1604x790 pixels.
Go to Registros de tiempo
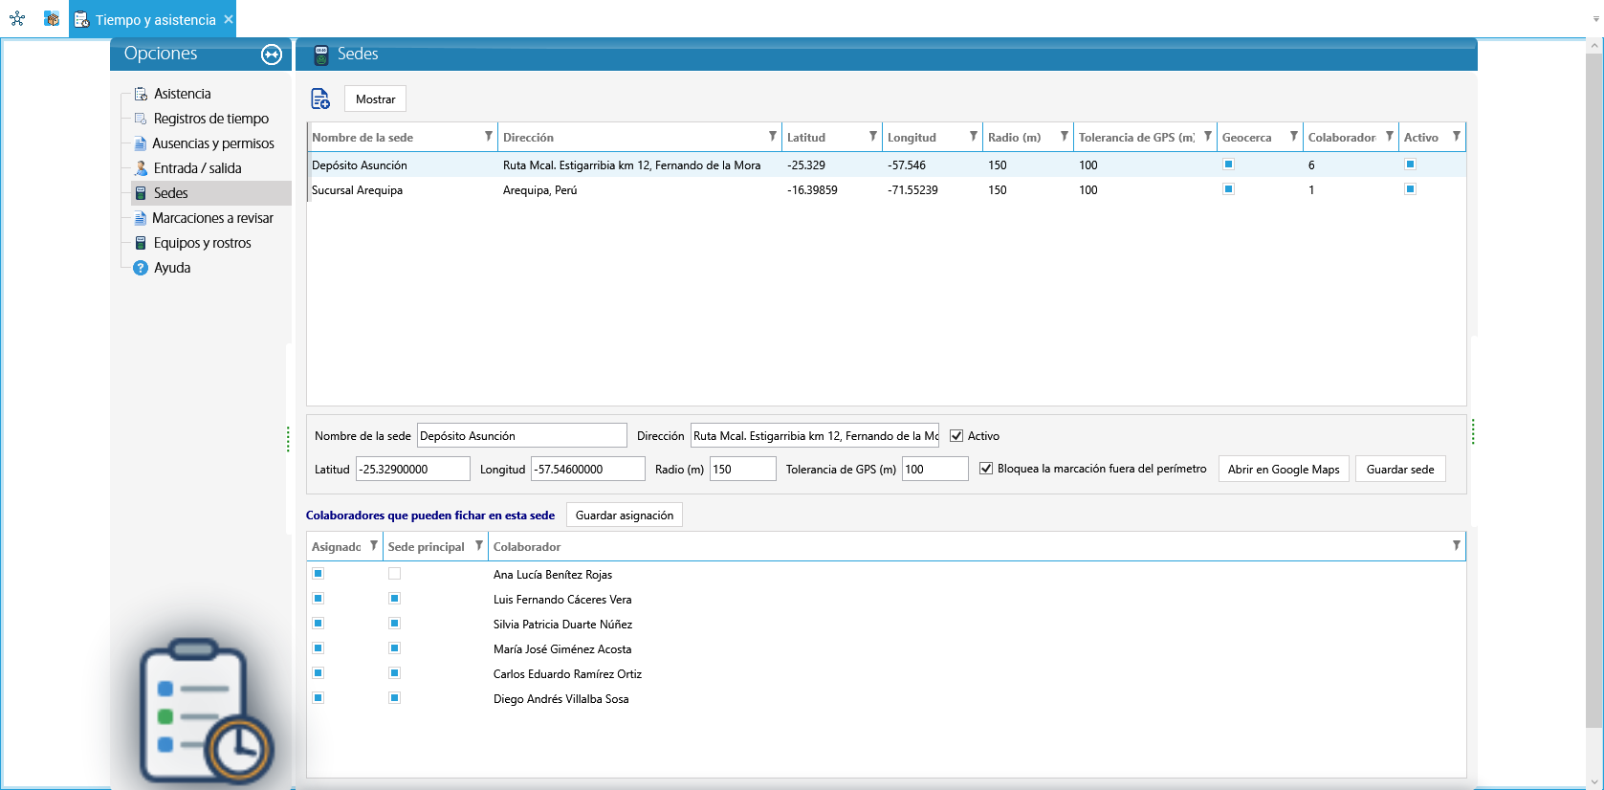[211, 119]
